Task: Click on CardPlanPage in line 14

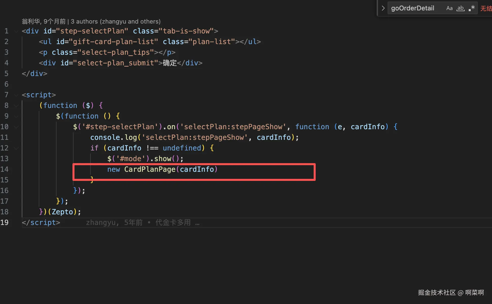Action: [149, 169]
